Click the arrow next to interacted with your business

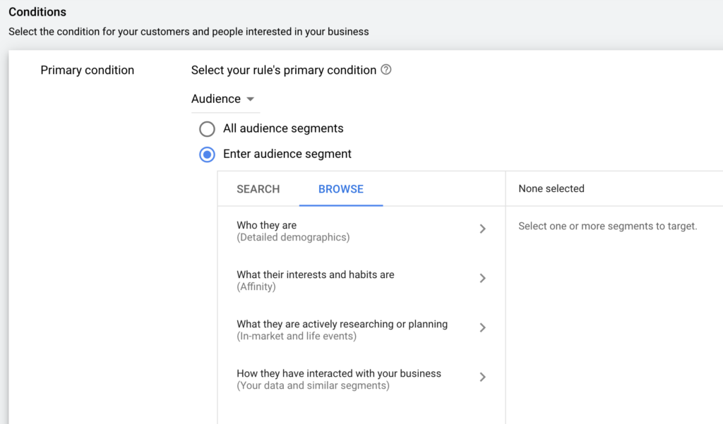[x=482, y=377]
